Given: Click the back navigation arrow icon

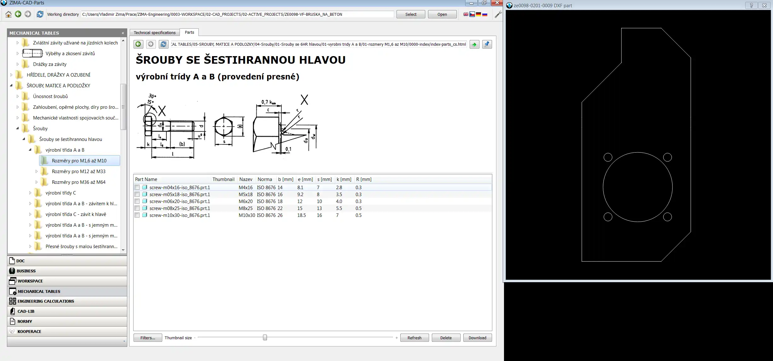Looking at the screenshot, I should coord(138,44).
